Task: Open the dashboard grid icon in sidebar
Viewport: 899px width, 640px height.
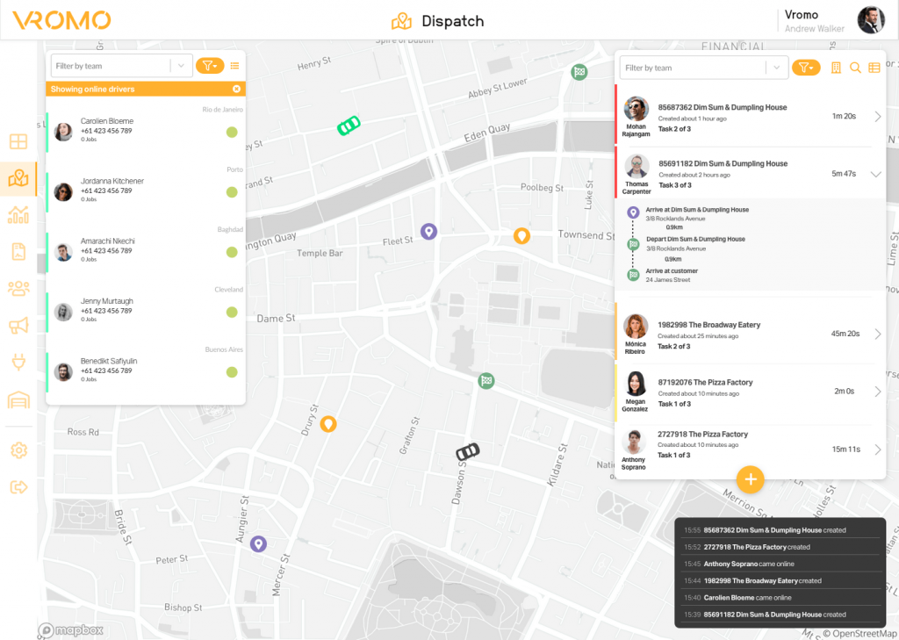Action: 18,140
